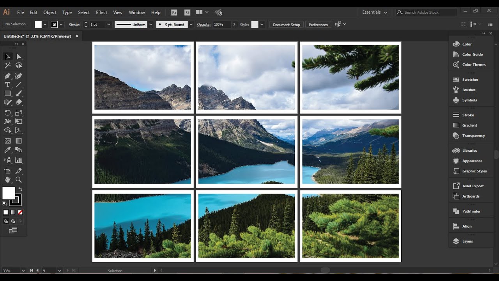This screenshot has height=281, width=499.
Task: Expand the stroke weight dropdown
Action: tap(108, 25)
